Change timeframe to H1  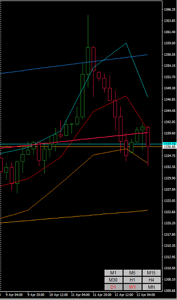click(132, 280)
